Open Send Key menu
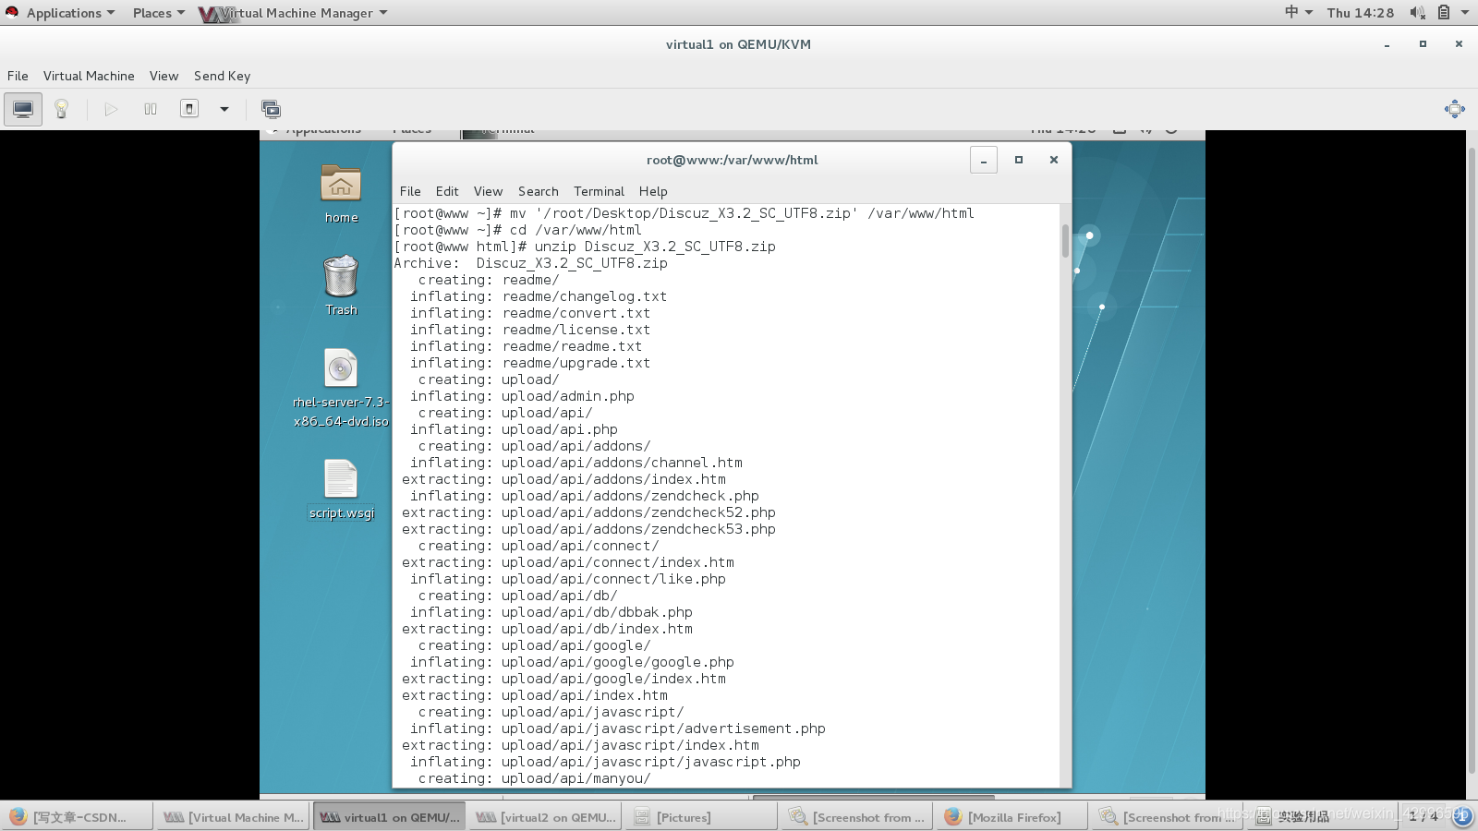The width and height of the screenshot is (1478, 831). [x=222, y=76]
